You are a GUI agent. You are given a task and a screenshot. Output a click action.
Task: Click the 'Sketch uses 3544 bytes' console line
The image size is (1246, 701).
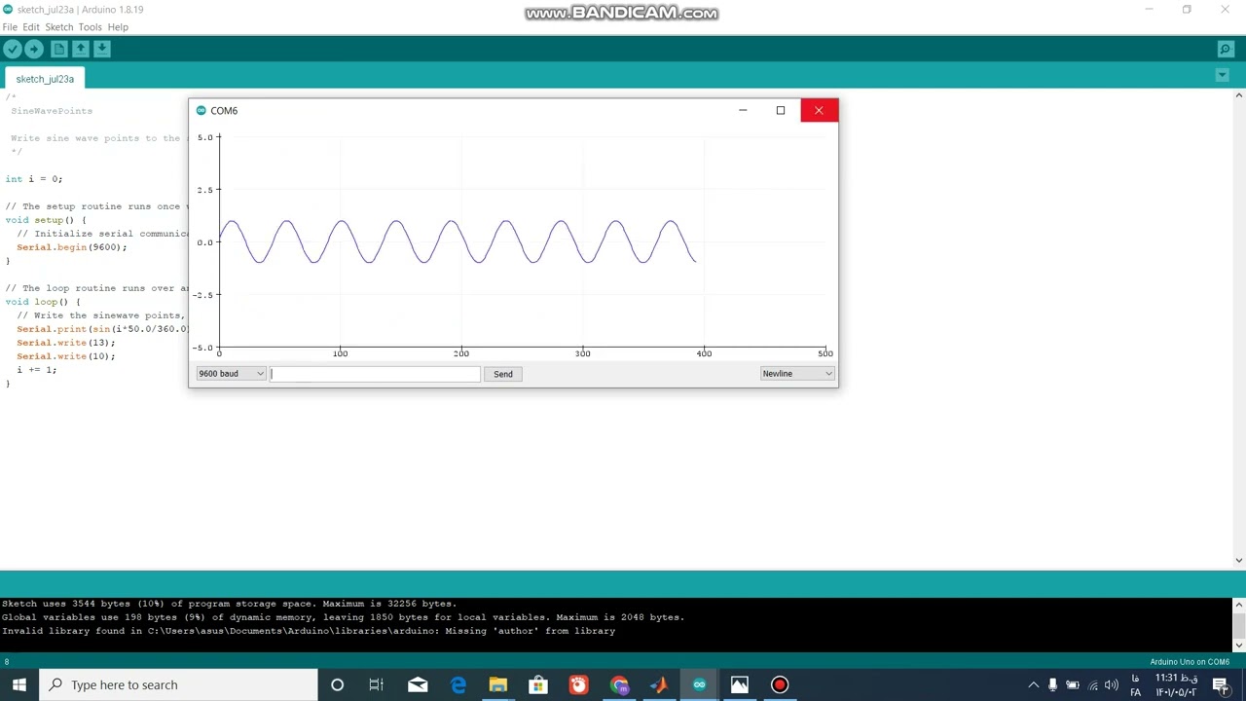coord(229,604)
